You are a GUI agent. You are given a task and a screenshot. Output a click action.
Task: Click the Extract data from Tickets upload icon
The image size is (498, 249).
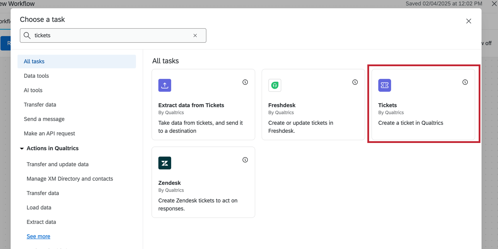tap(165, 85)
